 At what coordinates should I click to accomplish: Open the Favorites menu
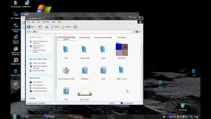click(46, 22)
